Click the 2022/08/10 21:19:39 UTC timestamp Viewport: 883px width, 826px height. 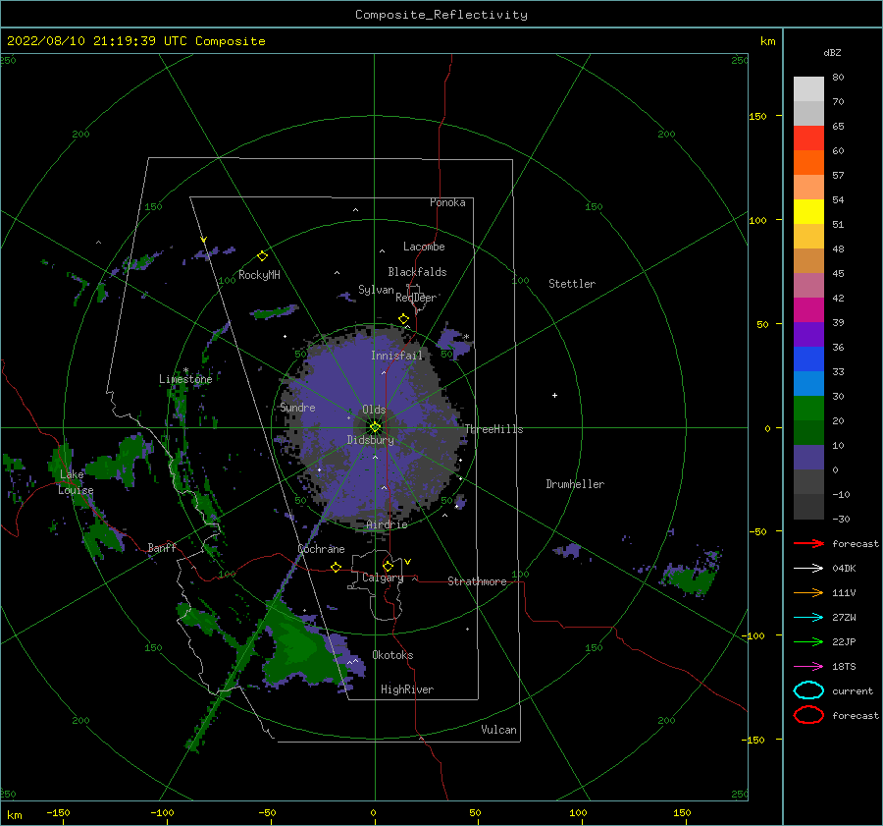tap(96, 41)
